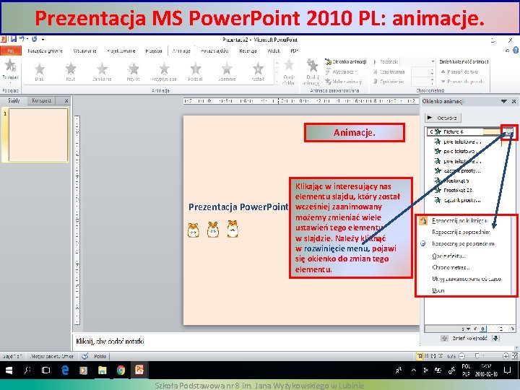
Task: Toggle the Okienko animacji ribbon button
Action: 346,61
